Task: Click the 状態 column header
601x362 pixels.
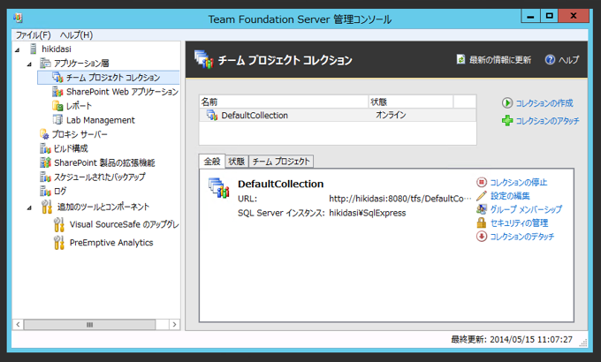Action: (x=410, y=102)
